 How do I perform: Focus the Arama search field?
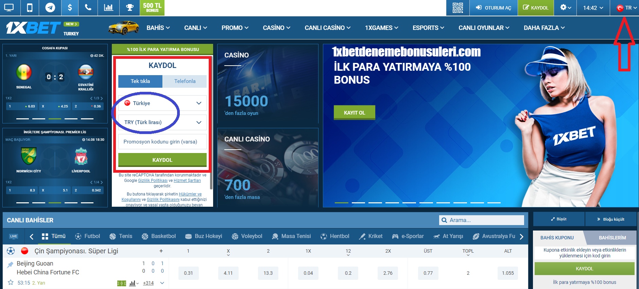[481, 220]
